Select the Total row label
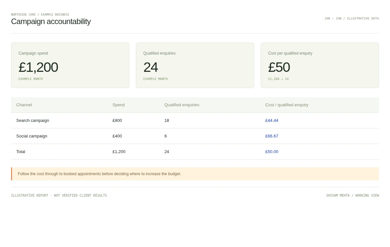390x247 pixels. [x=20, y=152]
